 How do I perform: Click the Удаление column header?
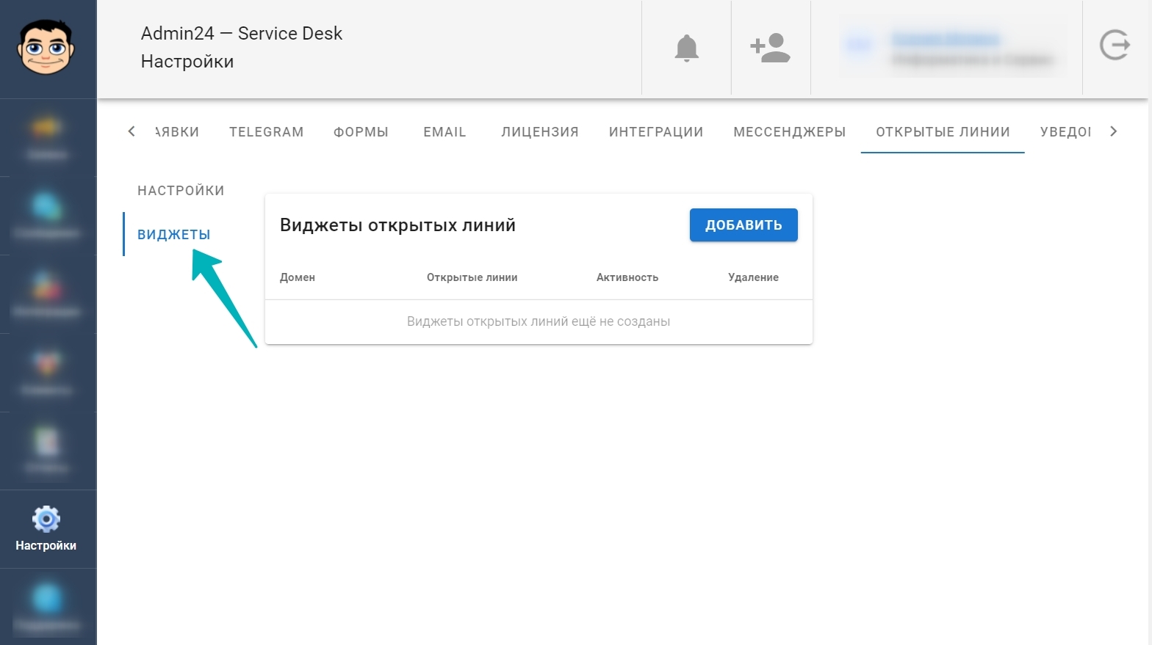tap(753, 277)
